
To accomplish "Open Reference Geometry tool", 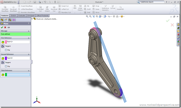I will (105, 8).
